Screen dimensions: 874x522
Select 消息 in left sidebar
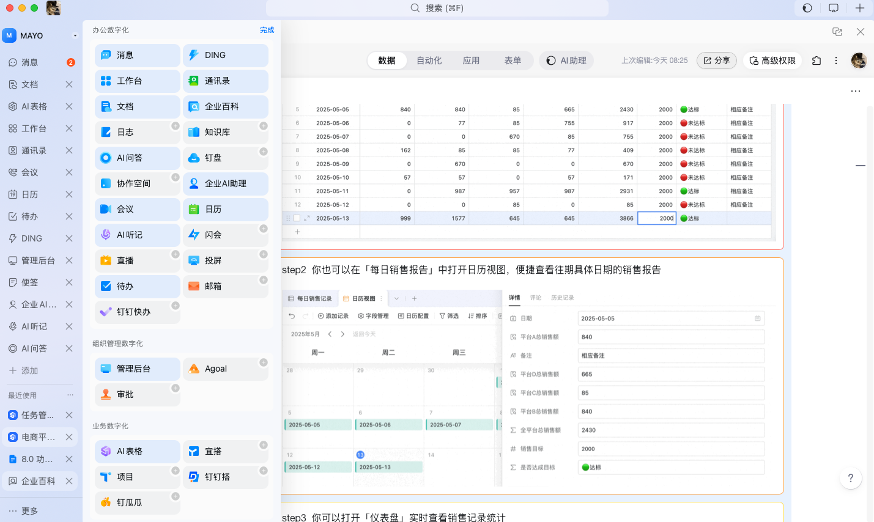[x=40, y=62]
